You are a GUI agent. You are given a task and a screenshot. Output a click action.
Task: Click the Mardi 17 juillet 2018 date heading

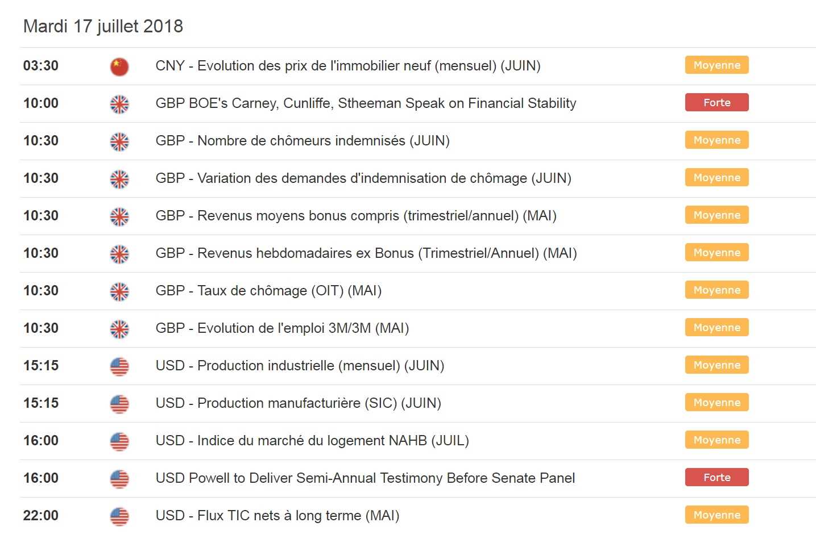coord(103,26)
